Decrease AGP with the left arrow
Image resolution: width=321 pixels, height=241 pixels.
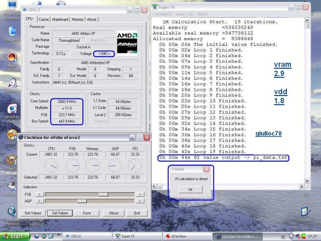point(39,201)
